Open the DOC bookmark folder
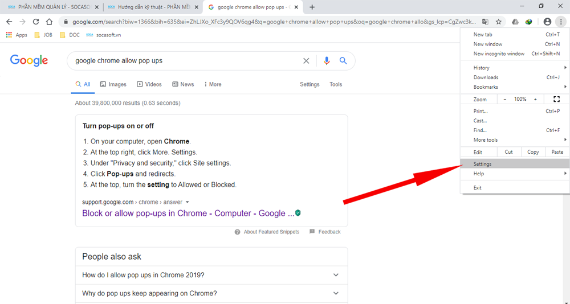The width and height of the screenshot is (570, 304). (70, 35)
